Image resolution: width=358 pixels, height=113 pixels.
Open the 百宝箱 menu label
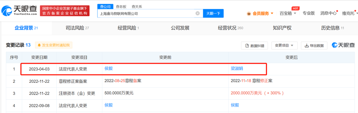pos(286,13)
